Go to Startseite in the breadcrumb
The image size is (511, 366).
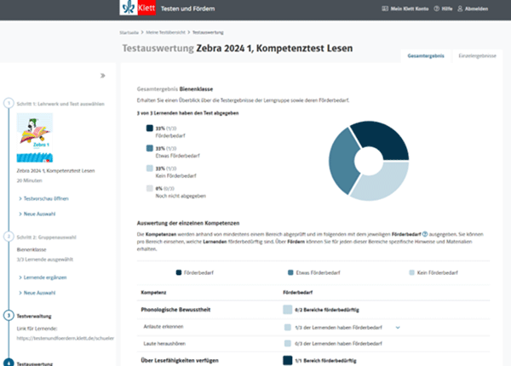pos(129,32)
